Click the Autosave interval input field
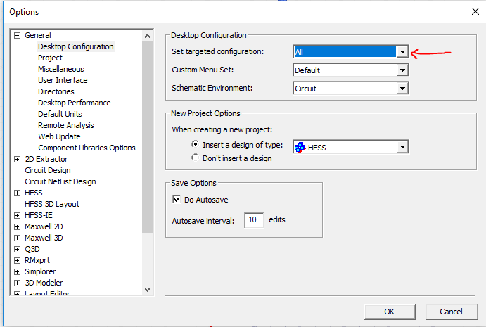The width and height of the screenshot is (486, 327). pos(254,220)
